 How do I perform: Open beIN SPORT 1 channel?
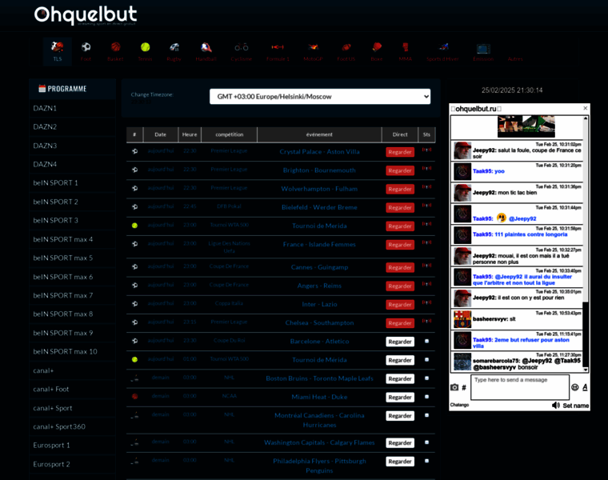coord(72,183)
